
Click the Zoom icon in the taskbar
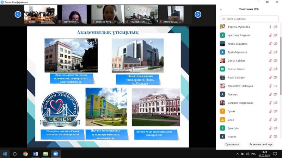[x=56, y=154]
